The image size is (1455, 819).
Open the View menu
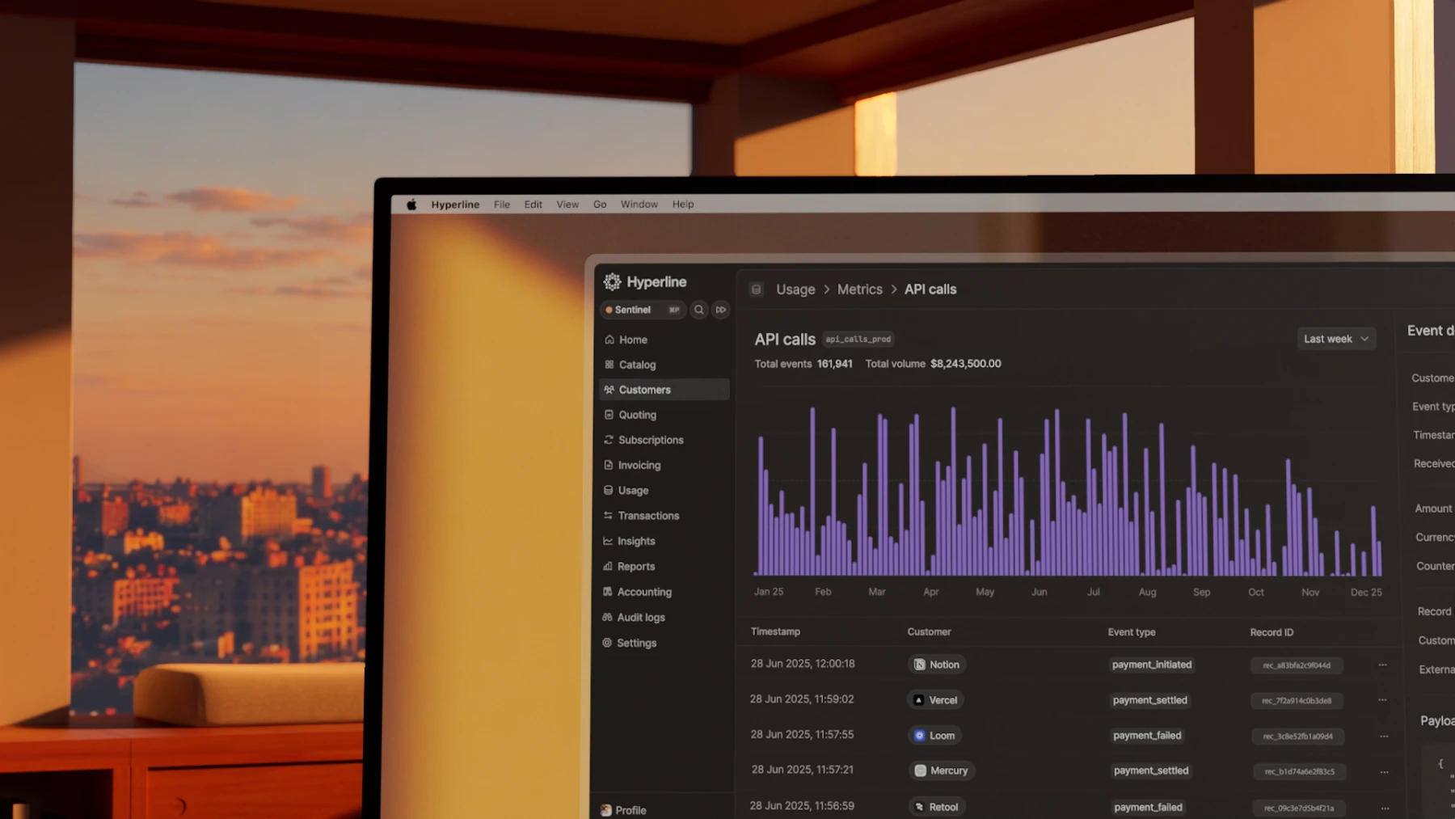567,205
